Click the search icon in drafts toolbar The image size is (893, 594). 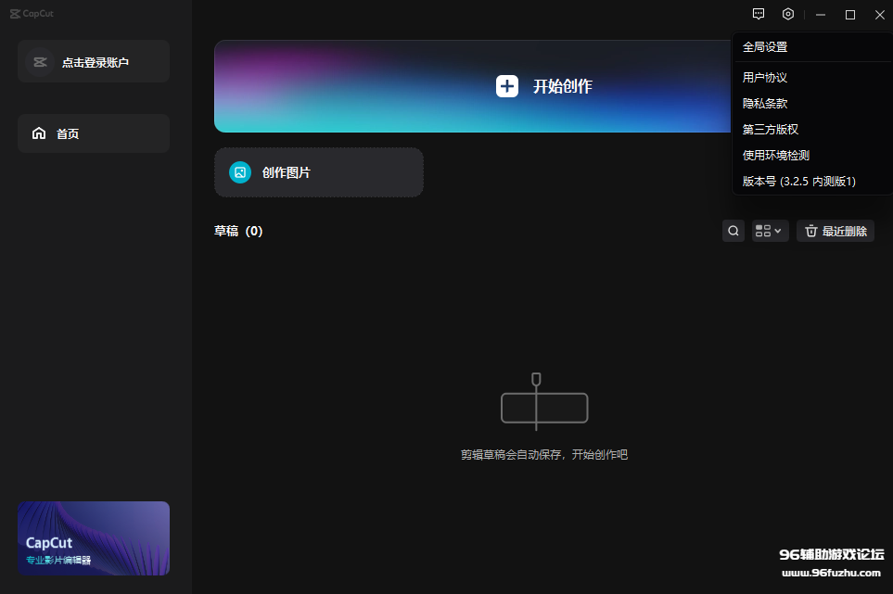click(x=734, y=231)
